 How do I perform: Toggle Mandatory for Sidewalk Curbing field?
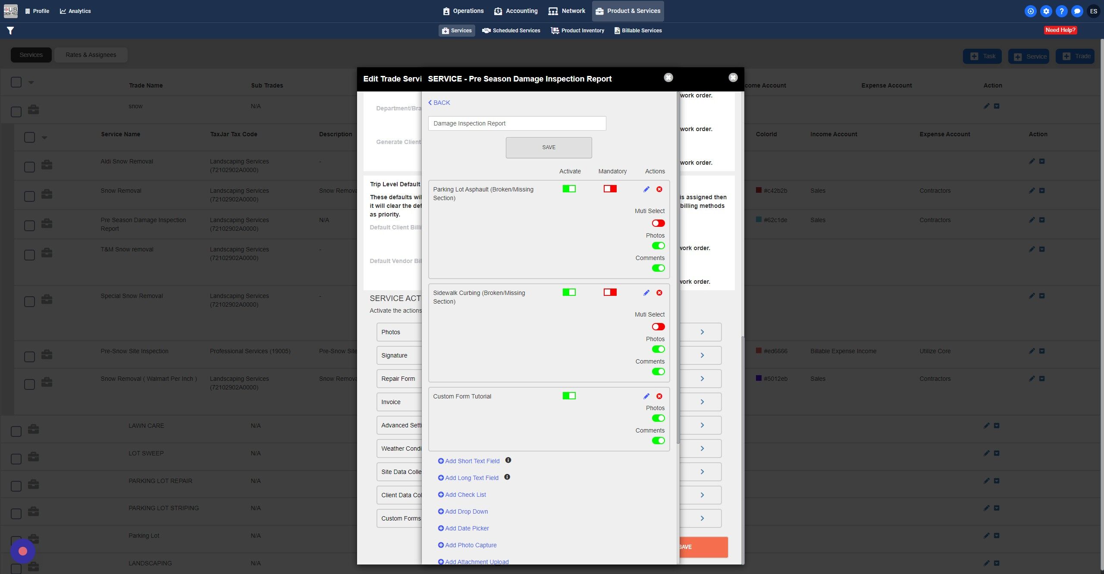coord(610,292)
